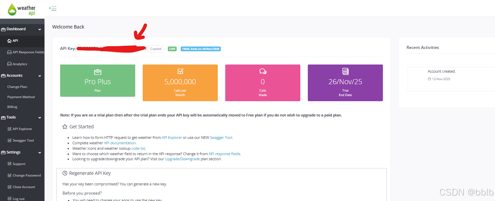
Task: Click the 26/Nov/25 trial date value
Action: point(345,82)
